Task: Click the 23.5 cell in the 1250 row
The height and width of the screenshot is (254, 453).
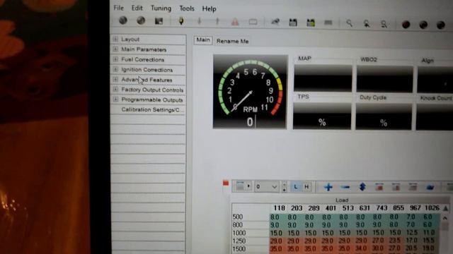Action: [394, 241]
